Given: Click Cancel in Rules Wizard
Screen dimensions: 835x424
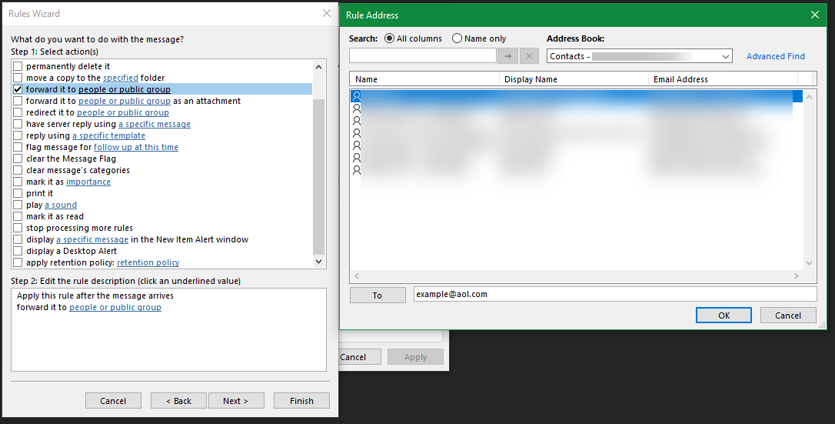Looking at the screenshot, I should click(114, 401).
